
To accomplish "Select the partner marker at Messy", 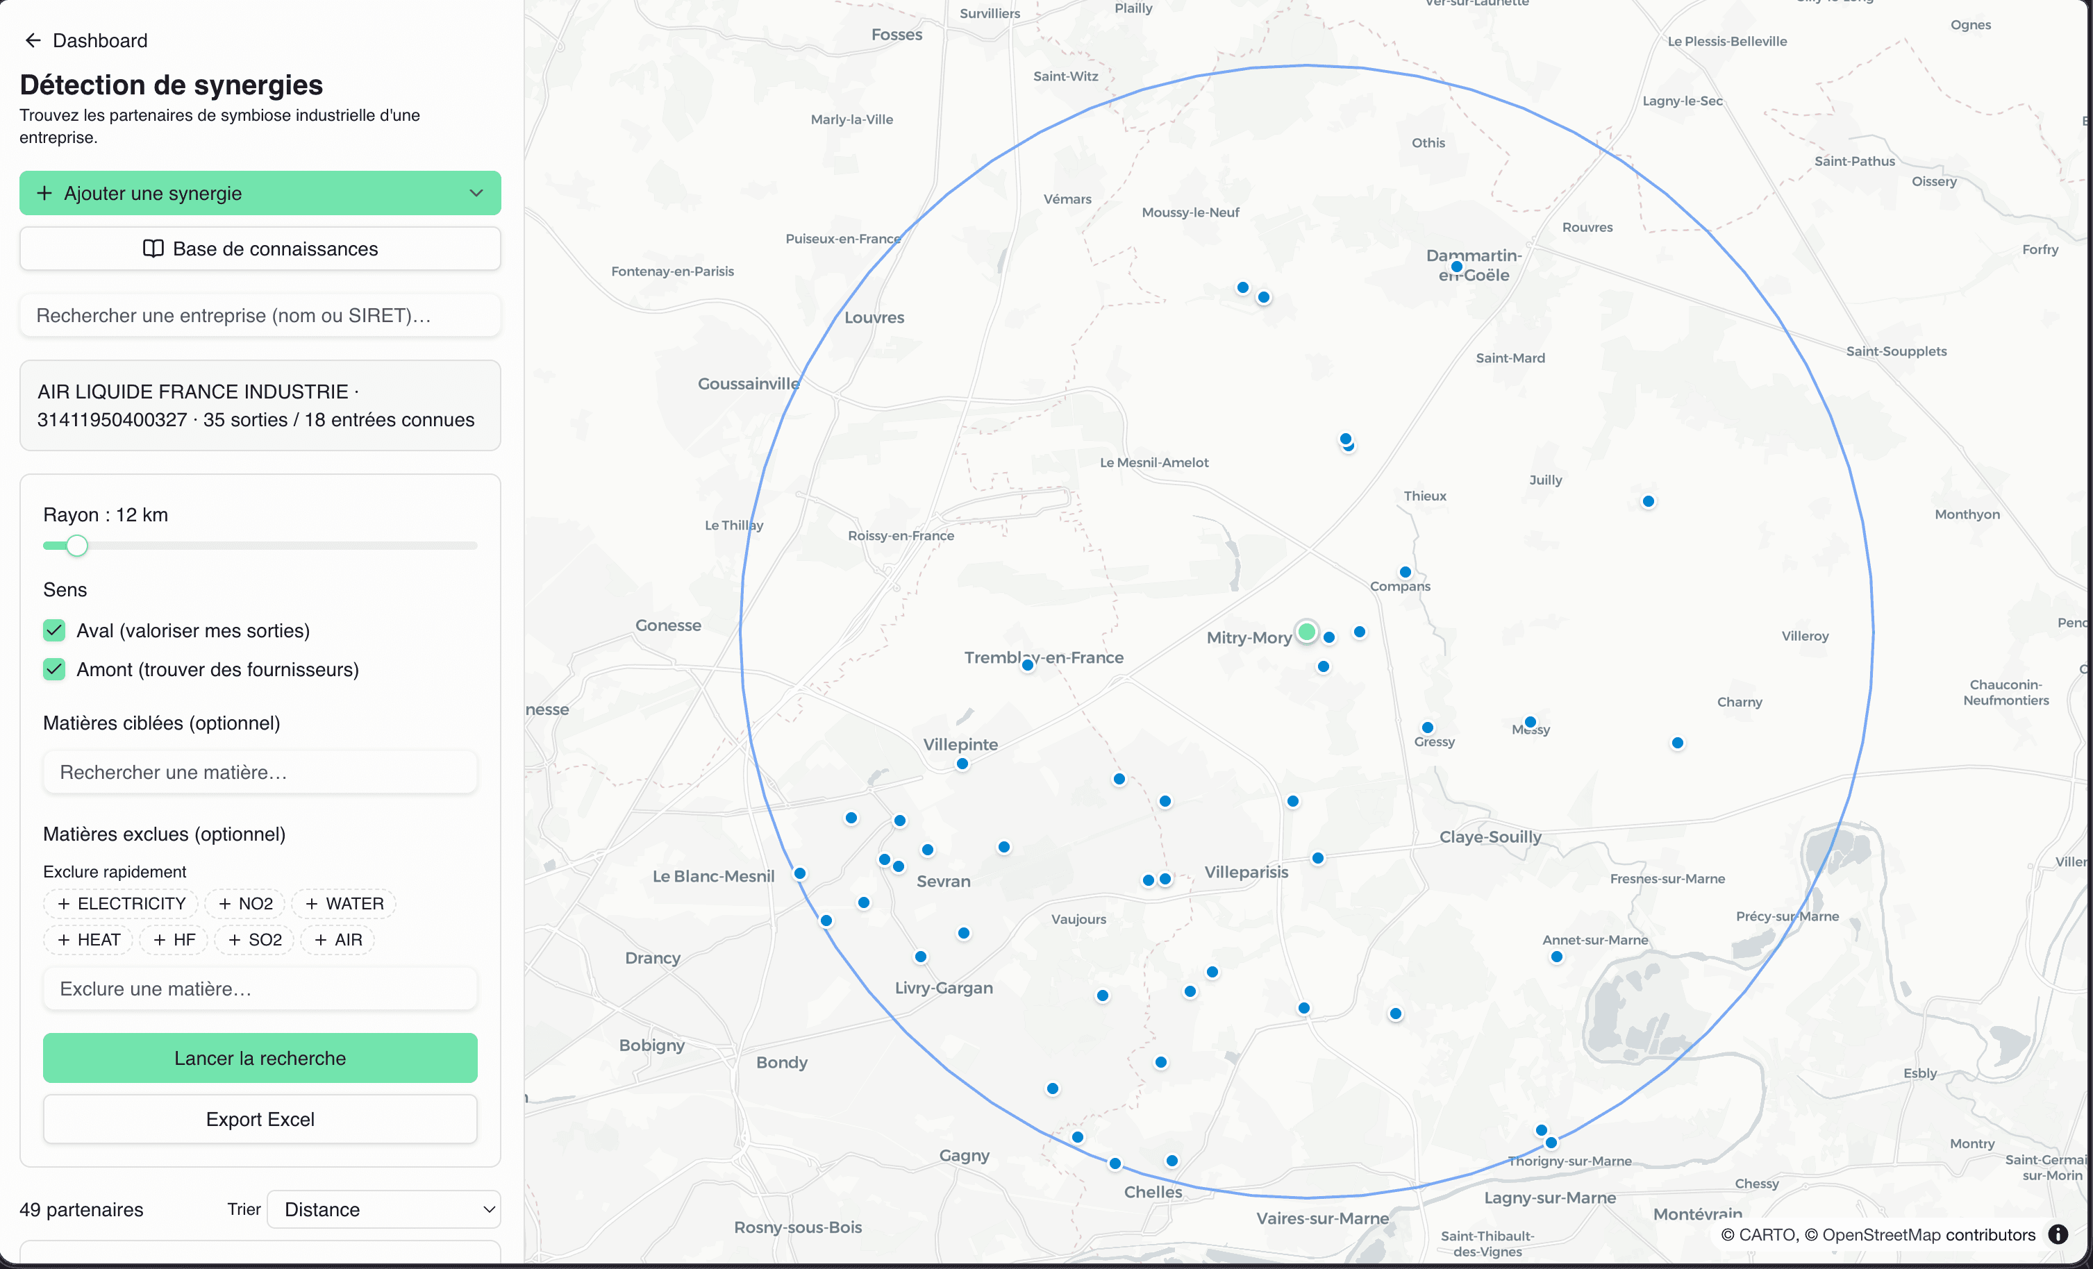I will [1531, 723].
